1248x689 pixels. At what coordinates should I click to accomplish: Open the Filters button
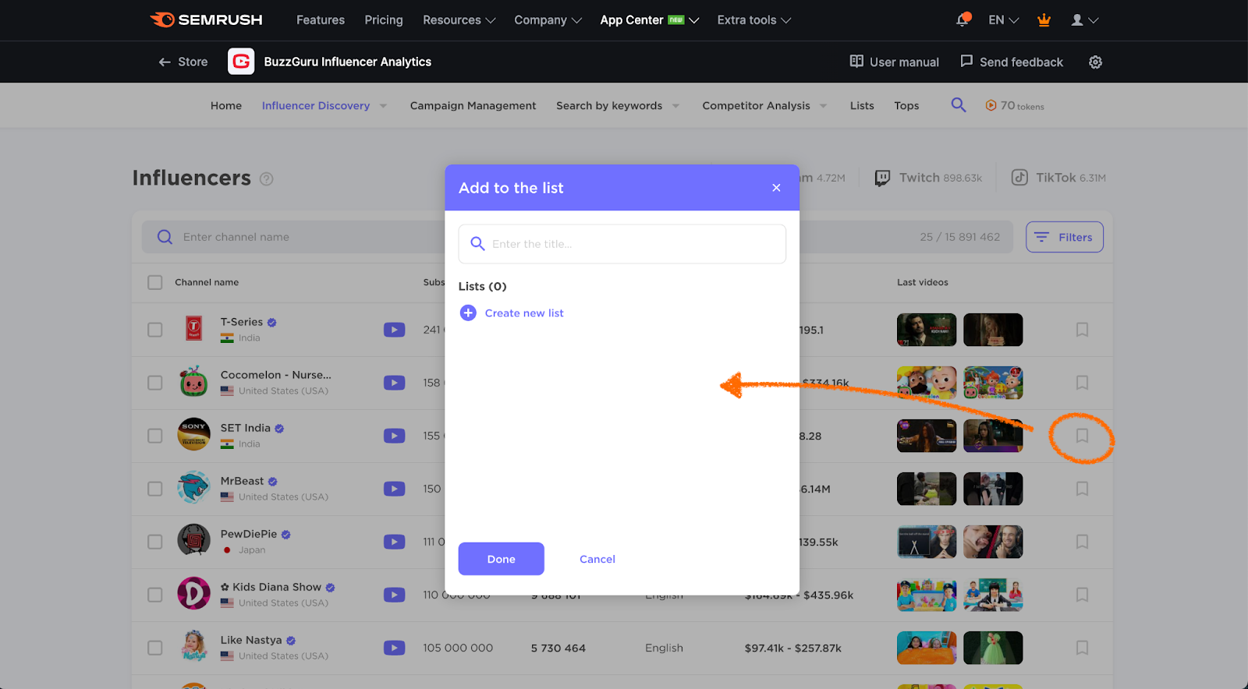(x=1064, y=237)
